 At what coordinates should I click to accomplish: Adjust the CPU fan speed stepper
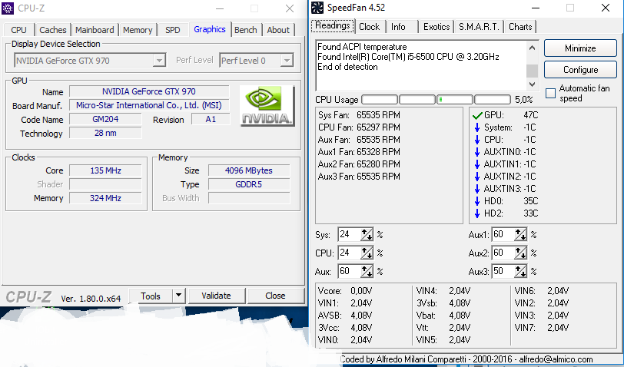coord(367,253)
